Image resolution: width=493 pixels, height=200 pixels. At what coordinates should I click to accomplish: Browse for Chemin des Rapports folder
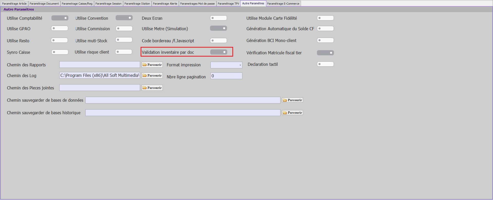[152, 65]
